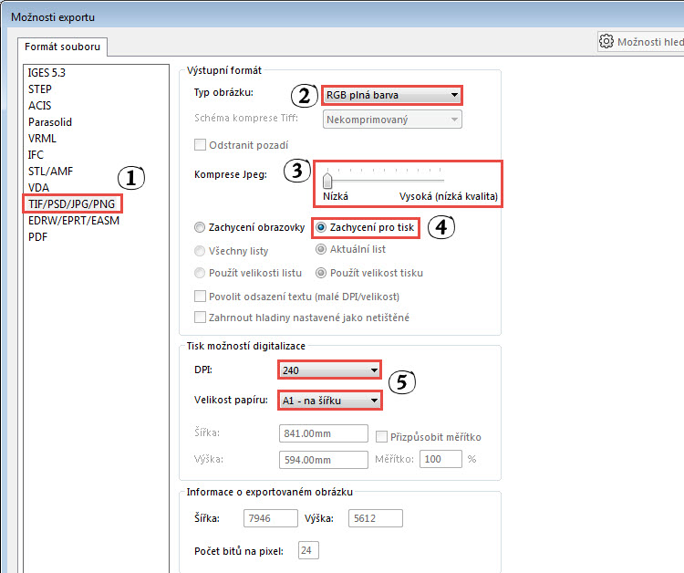The image size is (684, 573).
Task: Expand the DPI dropdown
Action: tap(329, 370)
